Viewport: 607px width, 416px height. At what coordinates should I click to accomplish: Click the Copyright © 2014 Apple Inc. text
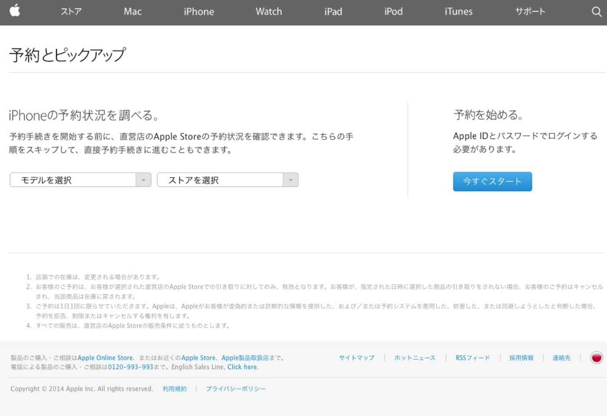[82, 388]
